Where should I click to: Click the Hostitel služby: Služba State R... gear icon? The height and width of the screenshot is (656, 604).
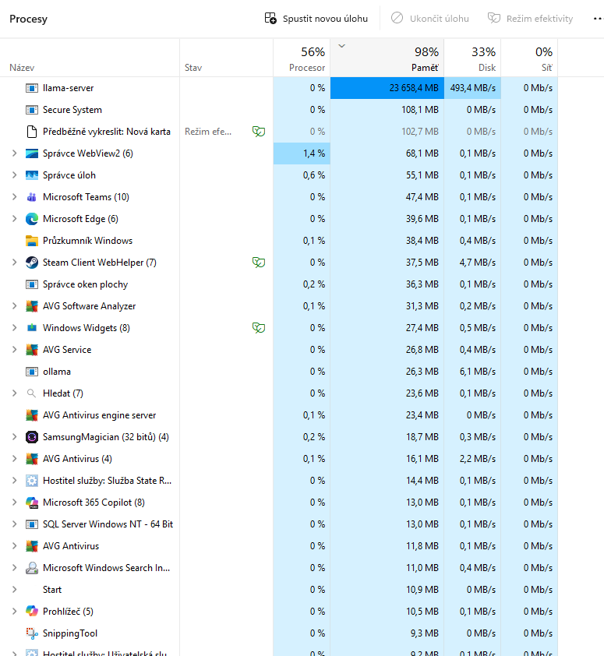[32, 481]
